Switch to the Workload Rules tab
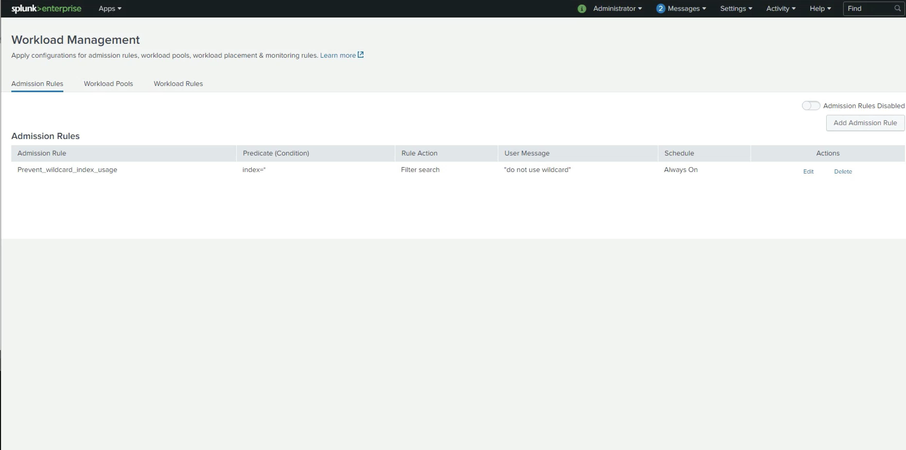Image resolution: width=906 pixels, height=450 pixels. click(x=178, y=84)
